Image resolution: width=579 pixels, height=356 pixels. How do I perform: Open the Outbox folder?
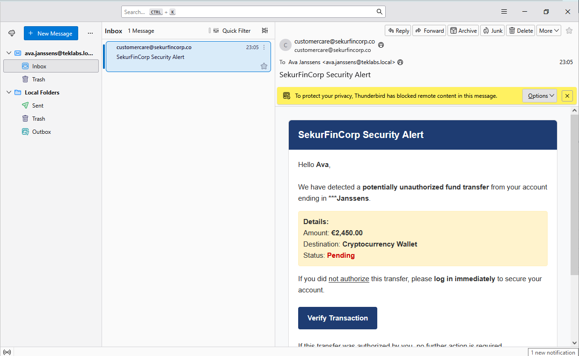point(41,132)
